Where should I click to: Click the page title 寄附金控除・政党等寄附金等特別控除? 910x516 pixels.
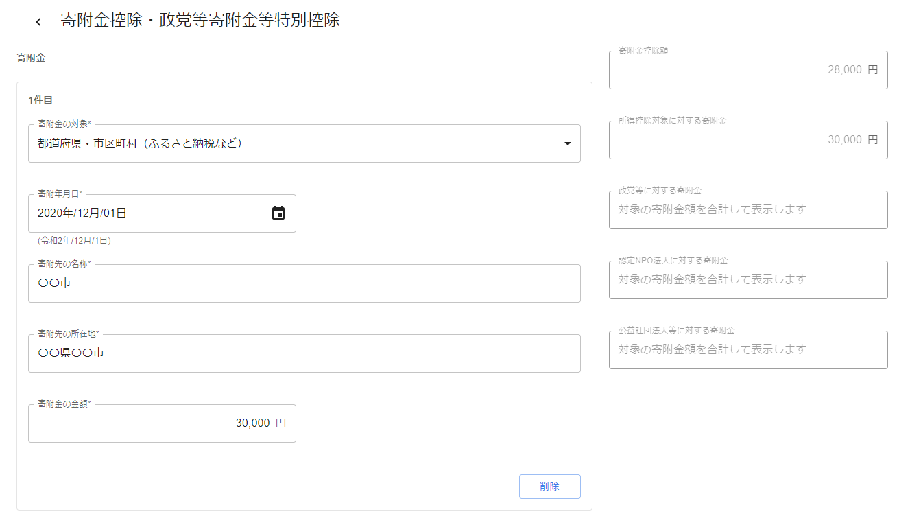point(200,21)
